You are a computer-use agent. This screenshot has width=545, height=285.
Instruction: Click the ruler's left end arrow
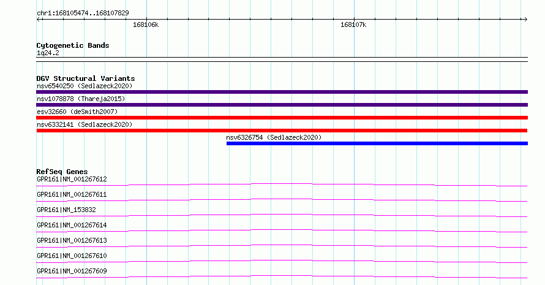pyautogui.click(x=38, y=19)
